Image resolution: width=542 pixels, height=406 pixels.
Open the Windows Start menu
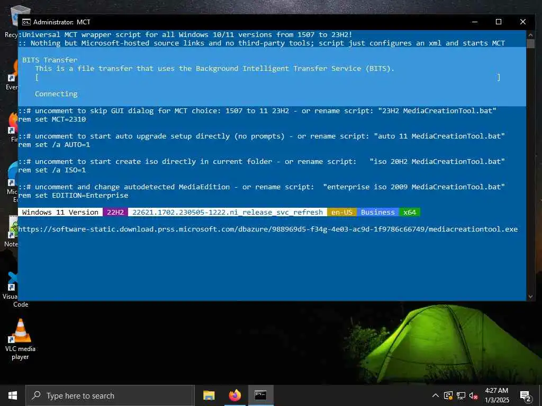(x=13, y=395)
